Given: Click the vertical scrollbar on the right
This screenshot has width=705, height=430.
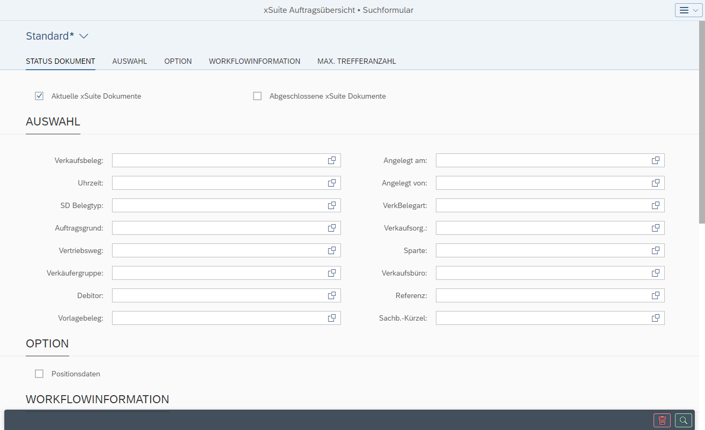Looking at the screenshot, I should [x=701, y=123].
